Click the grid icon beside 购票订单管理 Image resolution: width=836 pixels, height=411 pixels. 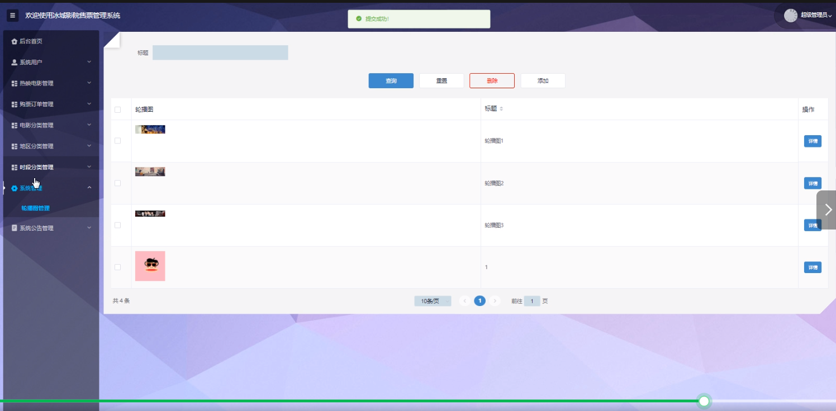pos(15,104)
